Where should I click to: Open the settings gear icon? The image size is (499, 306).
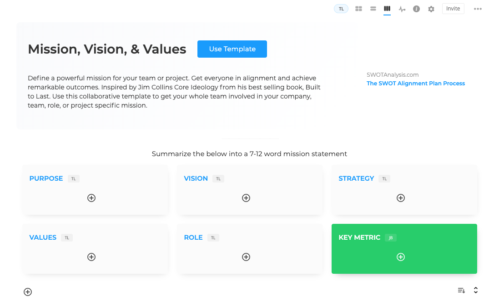(431, 9)
